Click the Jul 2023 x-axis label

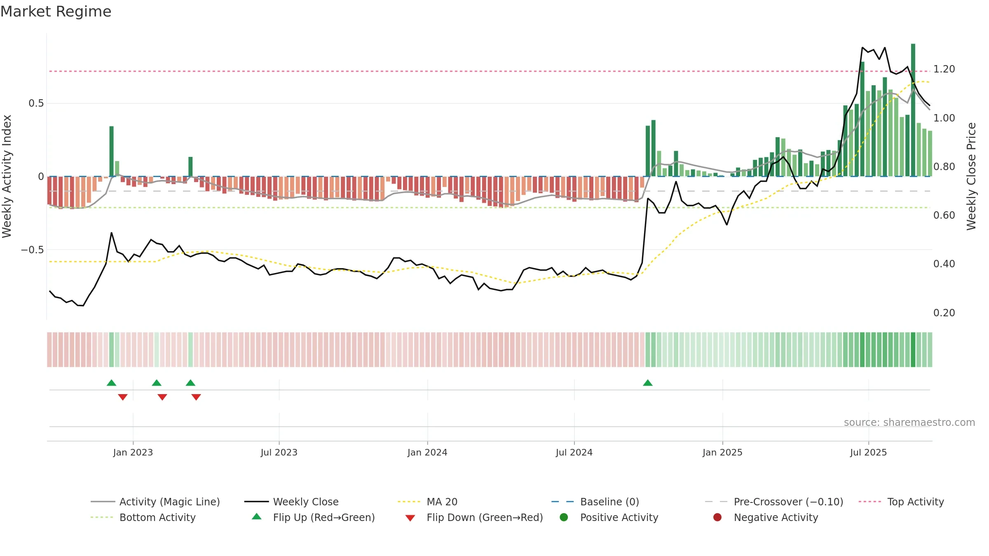(x=279, y=453)
